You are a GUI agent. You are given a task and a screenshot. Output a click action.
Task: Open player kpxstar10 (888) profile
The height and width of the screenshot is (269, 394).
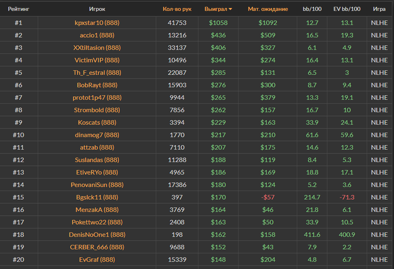tap(97, 23)
